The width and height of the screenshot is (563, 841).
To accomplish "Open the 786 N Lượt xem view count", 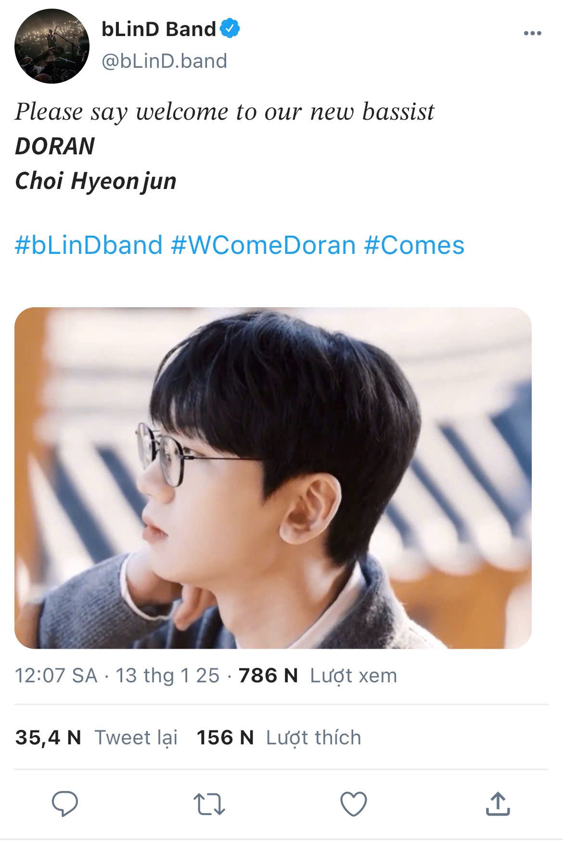I will pyautogui.click(x=318, y=676).
